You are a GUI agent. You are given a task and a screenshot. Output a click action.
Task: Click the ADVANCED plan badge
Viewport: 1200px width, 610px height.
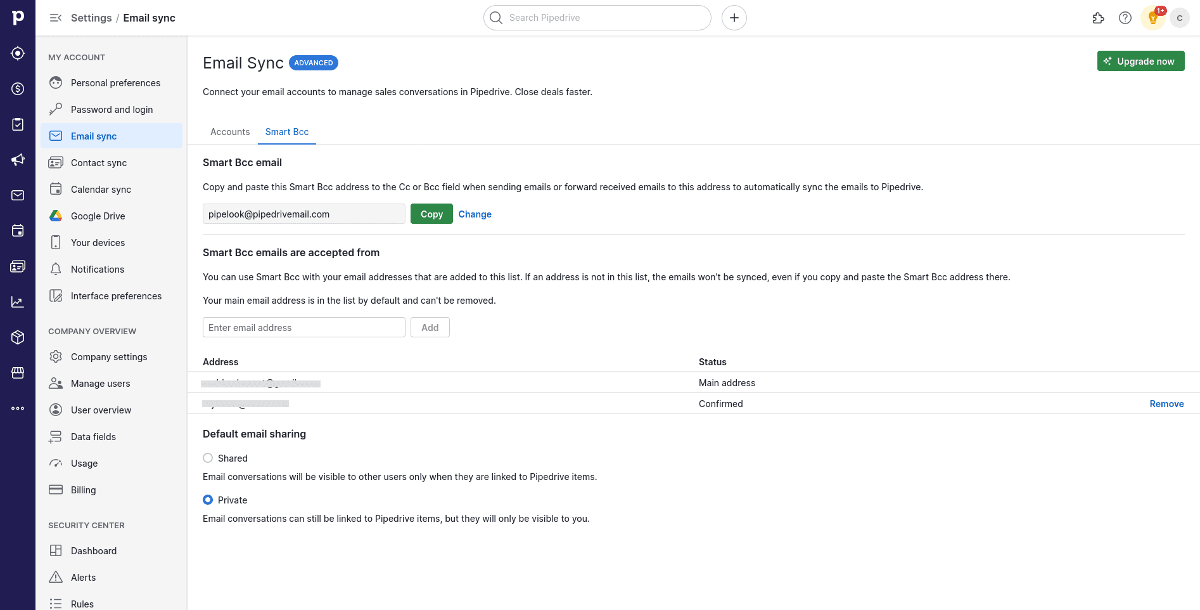coord(314,63)
